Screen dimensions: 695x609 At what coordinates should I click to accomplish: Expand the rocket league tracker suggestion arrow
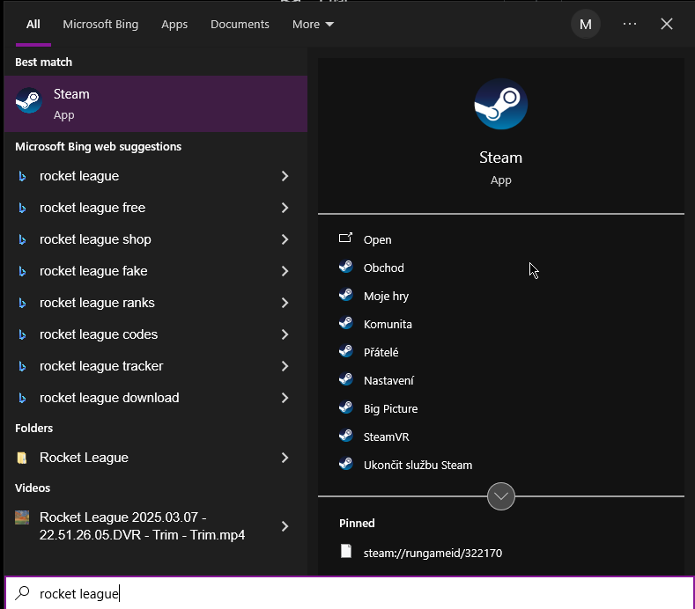coord(285,366)
